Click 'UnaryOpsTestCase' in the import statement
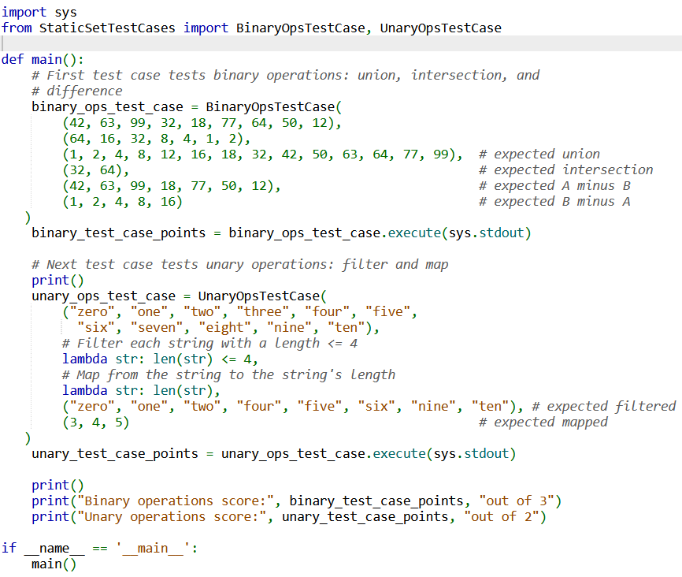Screen dimensions: 682x577 pos(440,28)
